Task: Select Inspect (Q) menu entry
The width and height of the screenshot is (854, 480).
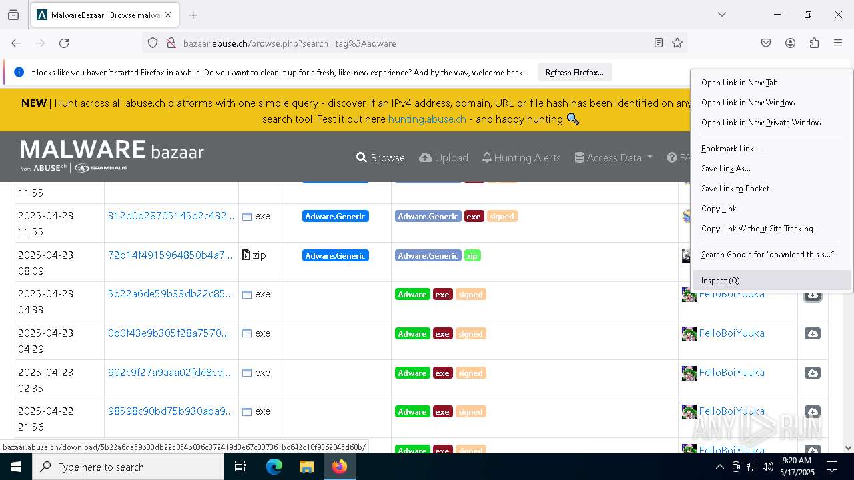Action: point(771,281)
